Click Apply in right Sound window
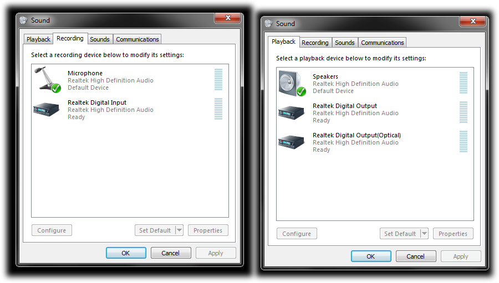The width and height of the screenshot is (499, 283). tap(461, 256)
